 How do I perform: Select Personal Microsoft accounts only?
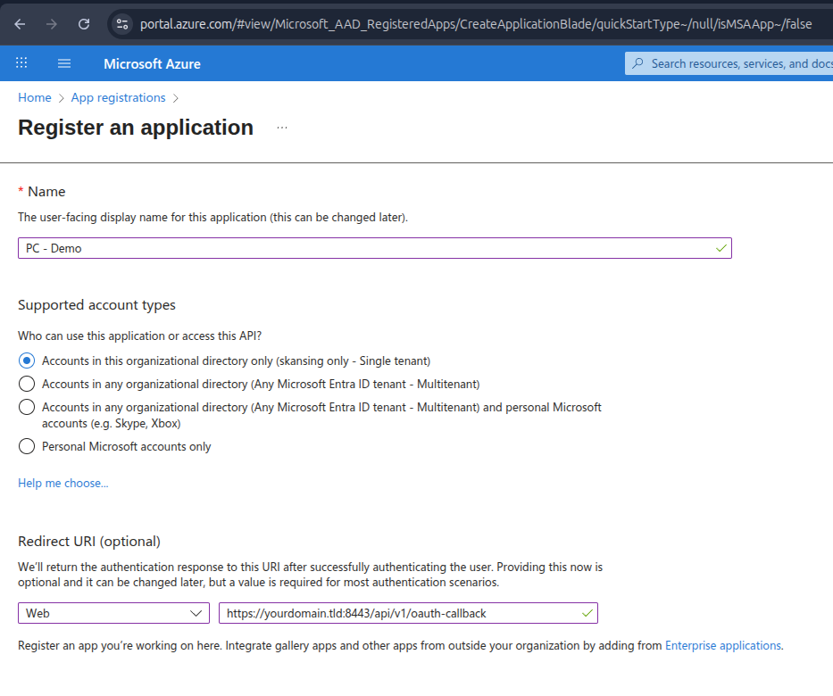[27, 446]
